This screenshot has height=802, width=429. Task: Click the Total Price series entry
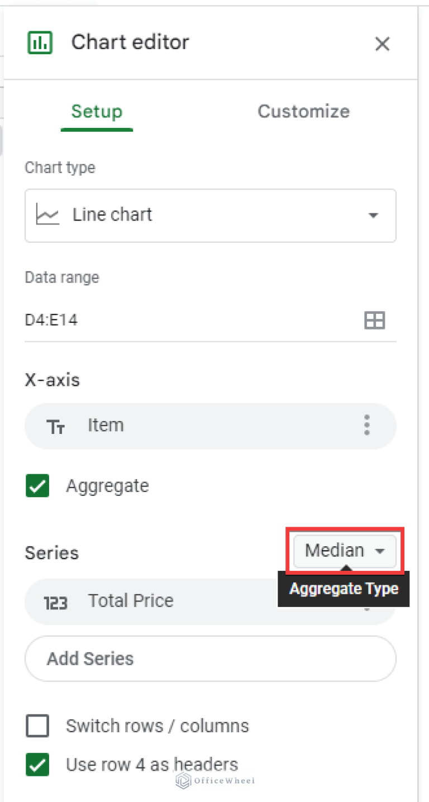click(x=130, y=600)
